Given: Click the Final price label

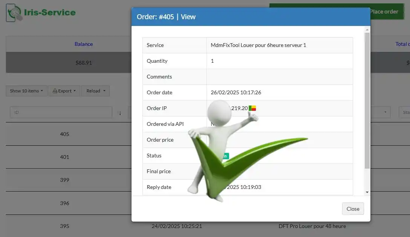Looking at the screenshot, I should coord(159,171).
